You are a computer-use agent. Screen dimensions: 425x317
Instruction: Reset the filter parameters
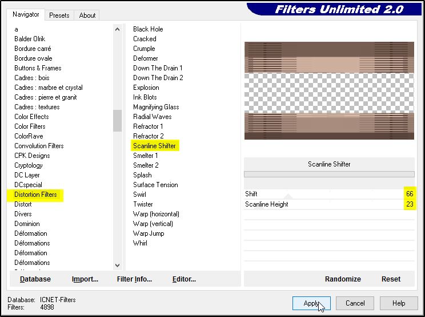click(x=391, y=279)
